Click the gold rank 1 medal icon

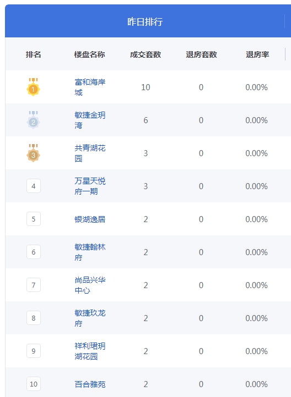click(33, 87)
